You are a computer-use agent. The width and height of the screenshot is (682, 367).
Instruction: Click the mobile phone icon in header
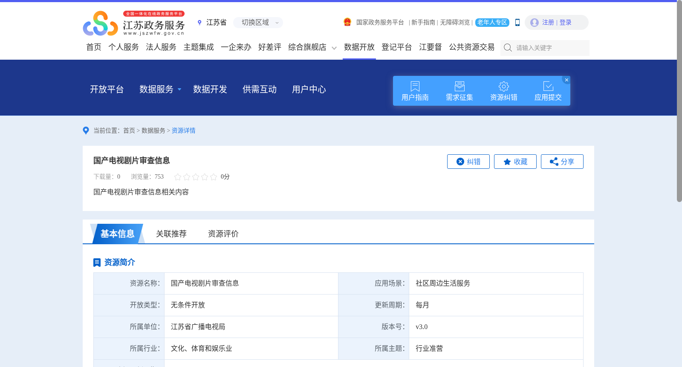[517, 23]
